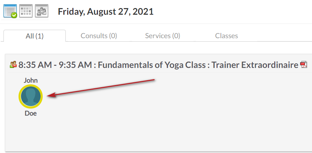Viewport: 312px width, 153px height.
Task: Click the class attendees icon beside 8:35 AM
Action: (x=13, y=65)
